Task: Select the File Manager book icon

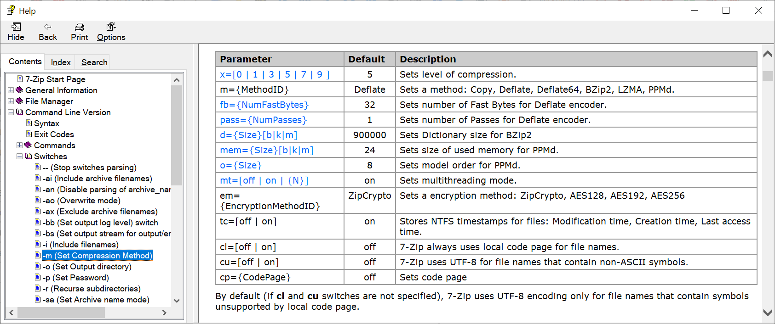Action: click(19, 101)
